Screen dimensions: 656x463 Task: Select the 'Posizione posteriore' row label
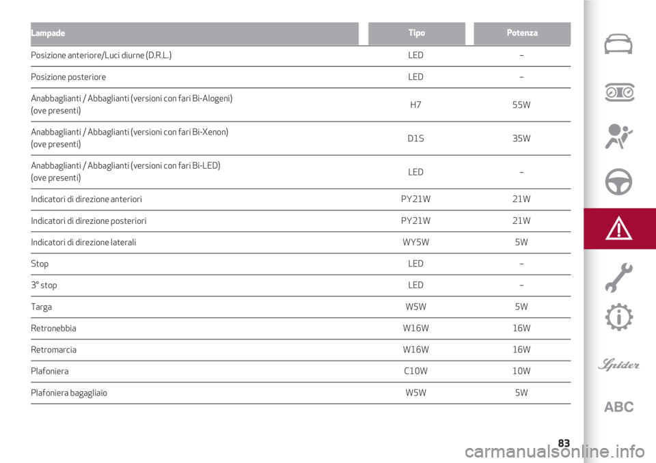(68, 77)
